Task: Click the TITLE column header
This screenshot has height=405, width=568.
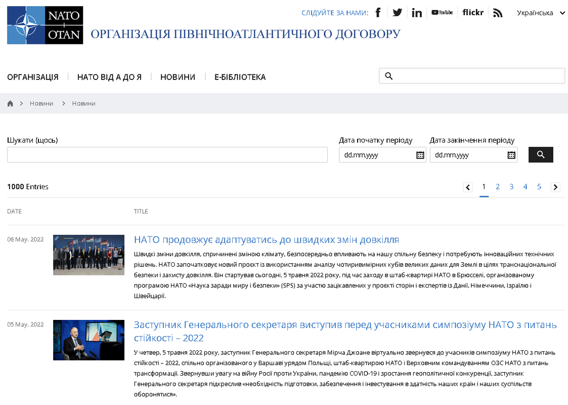Action: [141, 212]
